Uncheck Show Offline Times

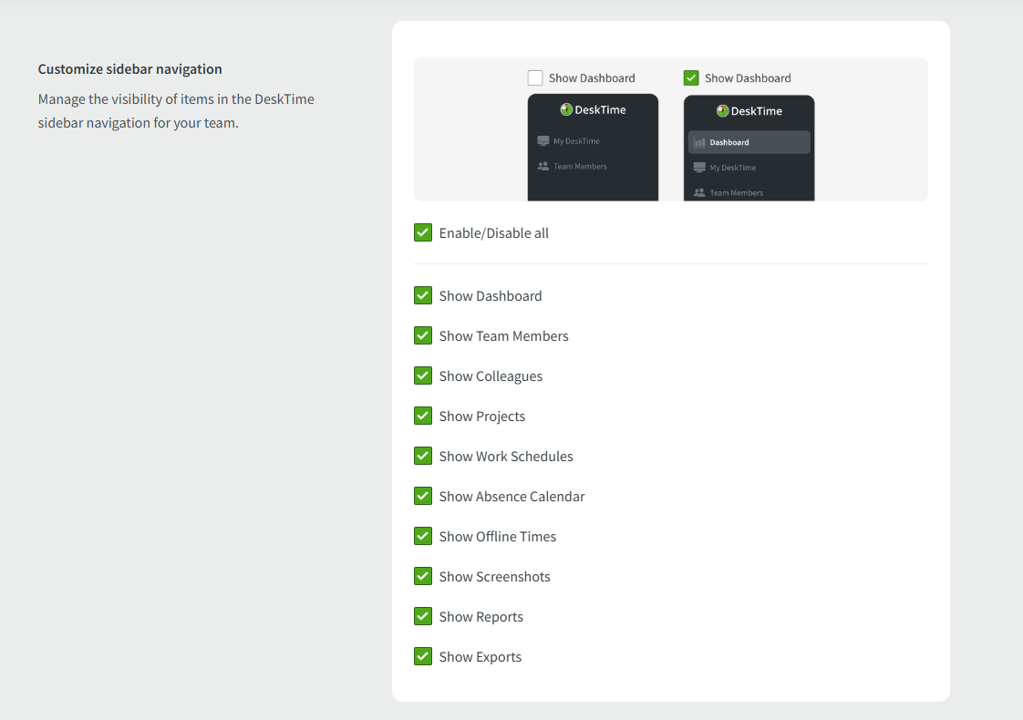point(423,537)
